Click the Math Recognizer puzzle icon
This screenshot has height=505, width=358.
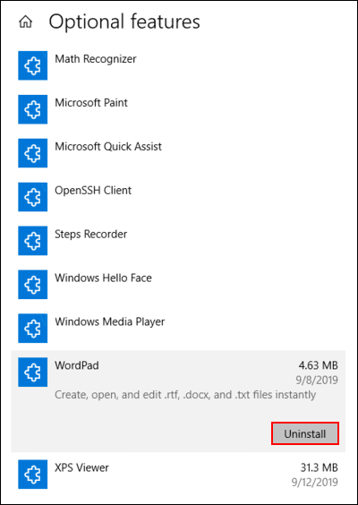click(33, 65)
